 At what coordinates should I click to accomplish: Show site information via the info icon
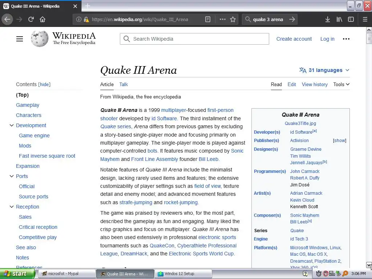pos(79,19)
